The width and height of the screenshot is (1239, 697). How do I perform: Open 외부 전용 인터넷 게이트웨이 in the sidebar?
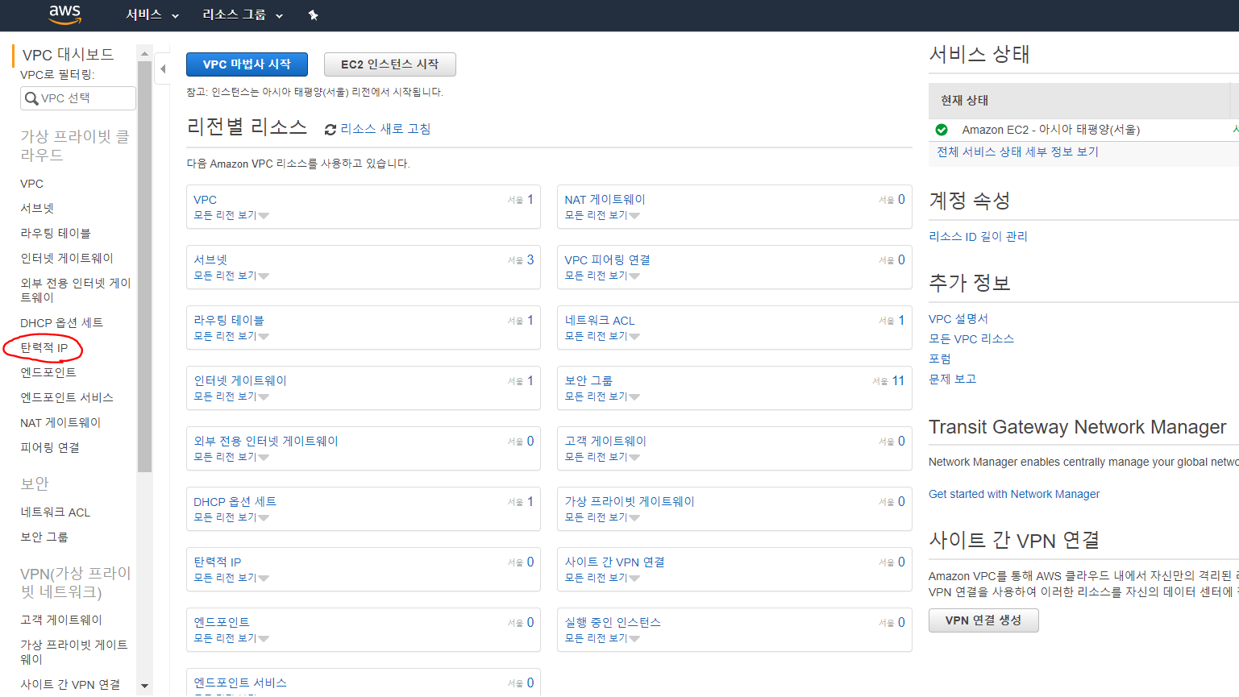coord(75,290)
